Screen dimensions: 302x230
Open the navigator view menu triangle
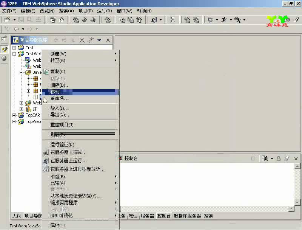(99, 40)
